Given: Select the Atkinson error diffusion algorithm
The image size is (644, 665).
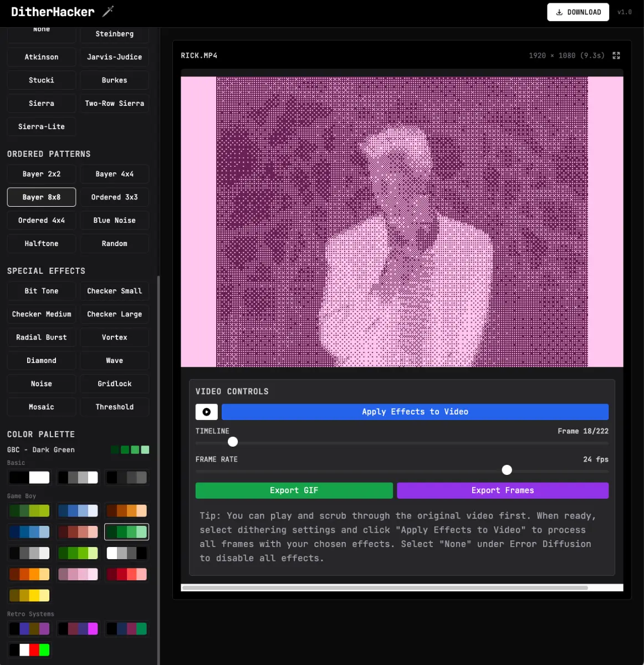Looking at the screenshot, I should 41,57.
